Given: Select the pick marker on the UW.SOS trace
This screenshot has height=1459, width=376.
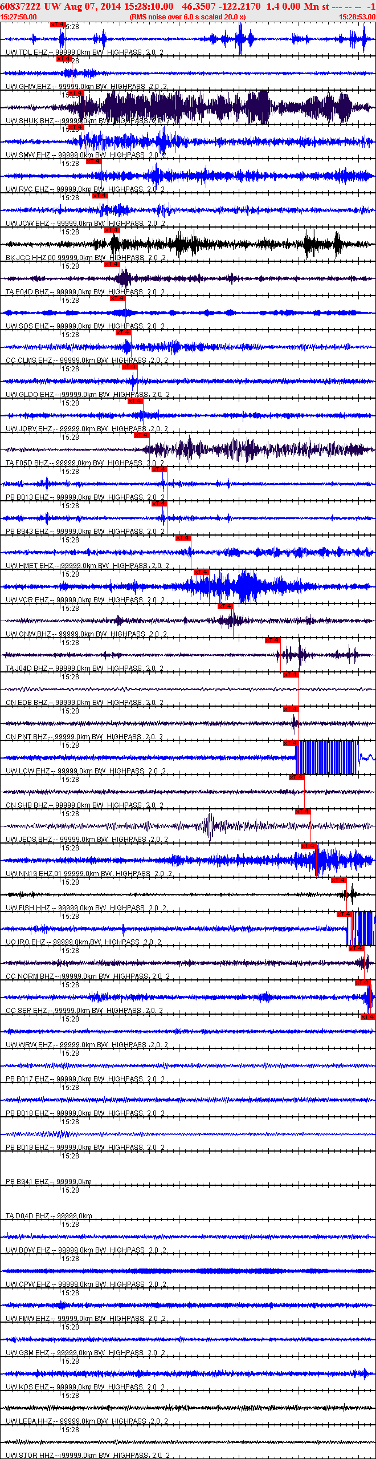Looking at the screenshot, I should coord(118,298).
